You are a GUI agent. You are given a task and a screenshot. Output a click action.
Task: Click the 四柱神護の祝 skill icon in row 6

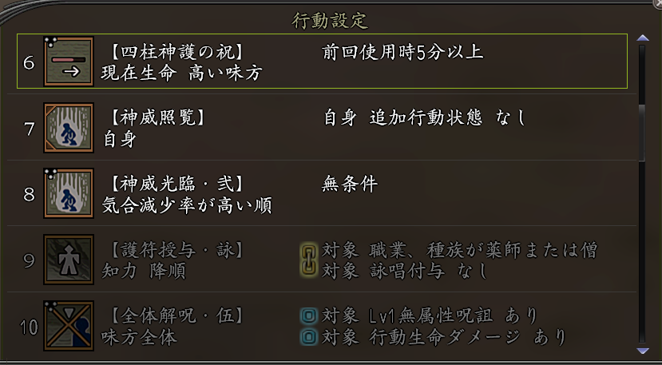click(68, 61)
